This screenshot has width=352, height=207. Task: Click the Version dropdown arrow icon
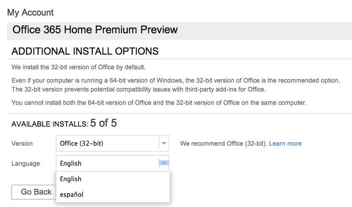coord(164,143)
